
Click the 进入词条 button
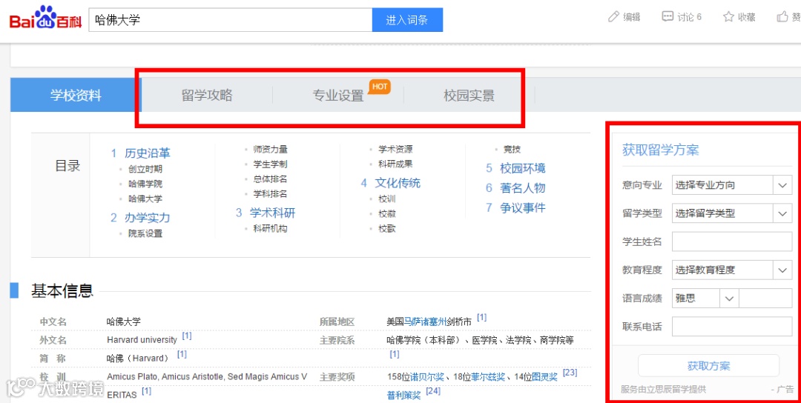(407, 20)
